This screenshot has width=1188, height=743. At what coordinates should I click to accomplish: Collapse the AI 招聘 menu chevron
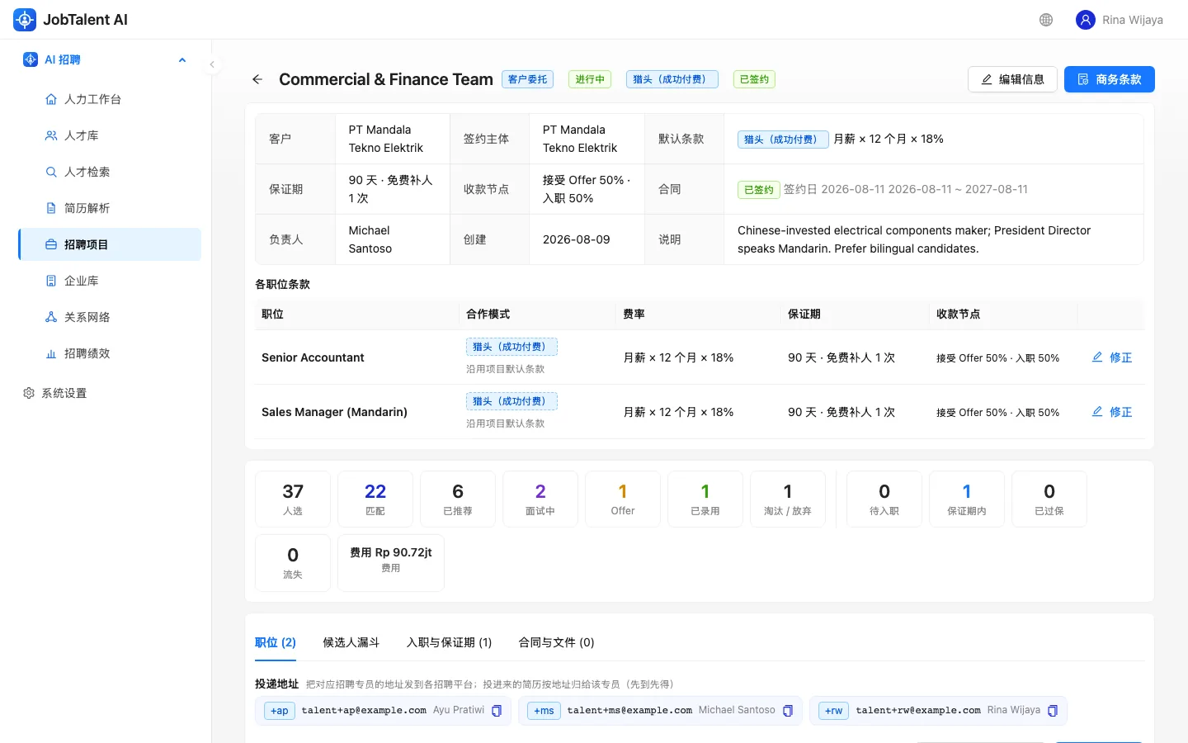pyautogui.click(x=182, y=59)
